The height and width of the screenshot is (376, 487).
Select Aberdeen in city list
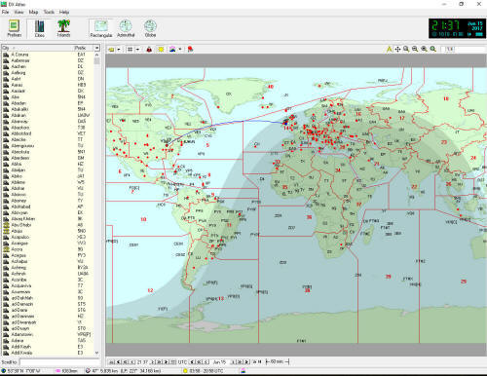(x=48, y=158)
